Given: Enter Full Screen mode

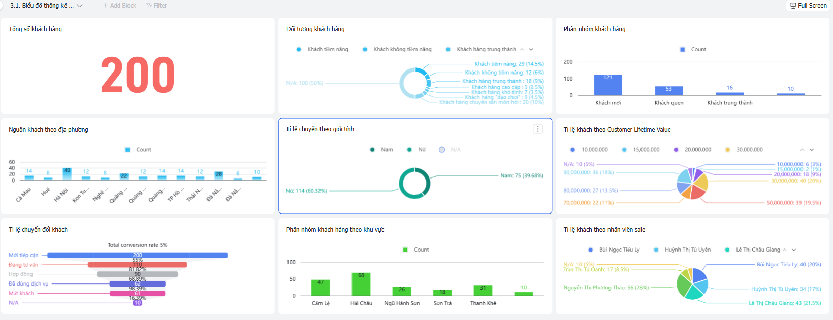Looking at the screenshot, I should pyautogui.click(x=809, y=6).
